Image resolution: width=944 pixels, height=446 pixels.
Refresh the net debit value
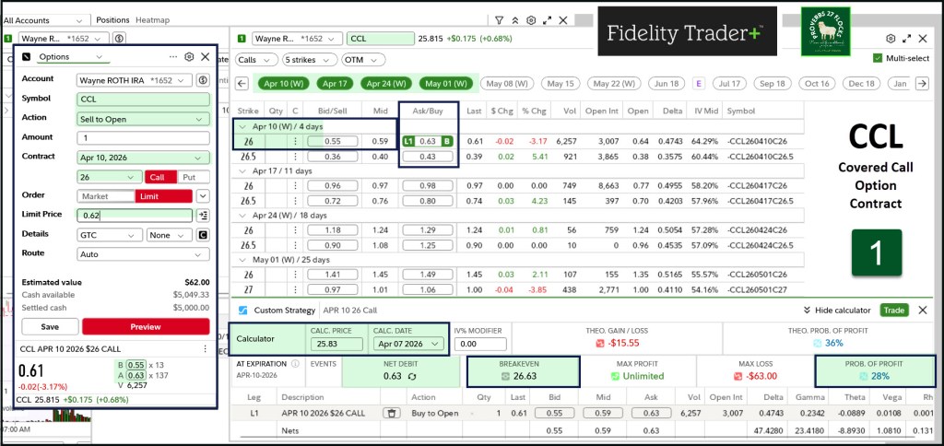[411, 376]
